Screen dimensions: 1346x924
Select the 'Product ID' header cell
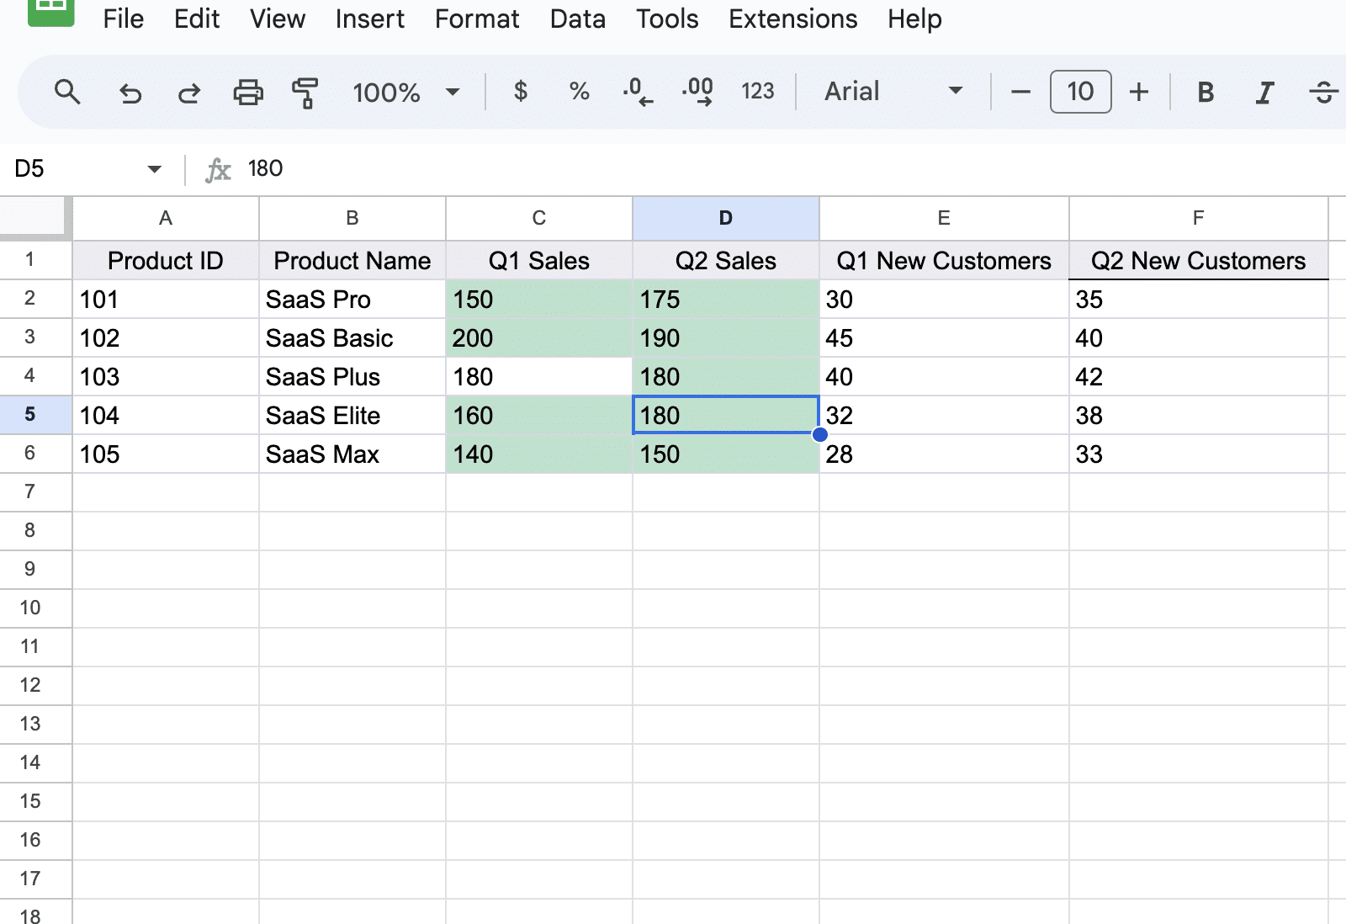point(166,261)
